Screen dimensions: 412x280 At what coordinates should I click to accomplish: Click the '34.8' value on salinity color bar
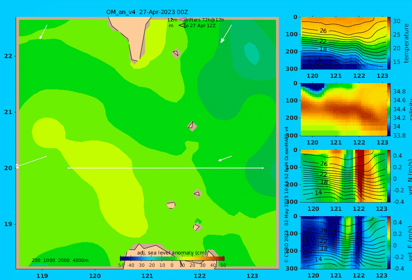[399, 91]
